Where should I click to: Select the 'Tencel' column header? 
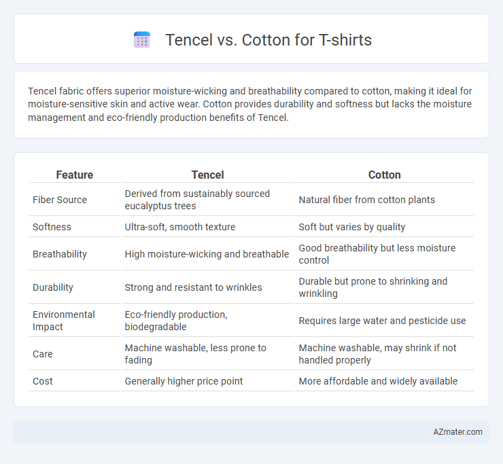(207, 175)
